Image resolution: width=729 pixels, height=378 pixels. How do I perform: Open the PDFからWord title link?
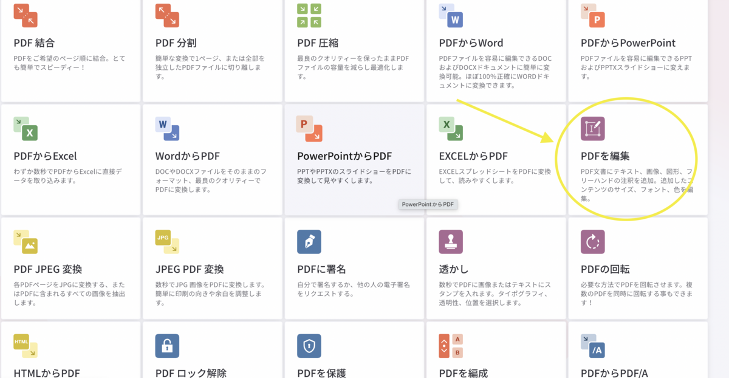471,43
